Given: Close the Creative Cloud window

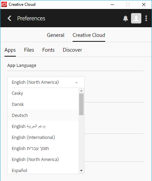Looking at the screenshot, I should pyautogui.click(x=144, y=4).
